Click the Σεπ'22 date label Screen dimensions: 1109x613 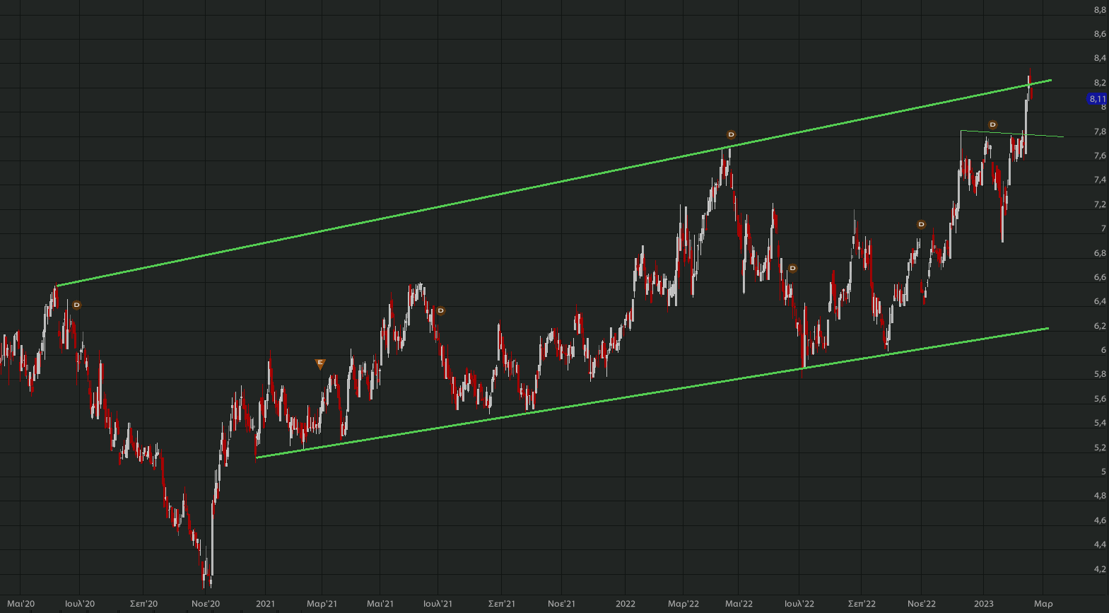point(862,604)
